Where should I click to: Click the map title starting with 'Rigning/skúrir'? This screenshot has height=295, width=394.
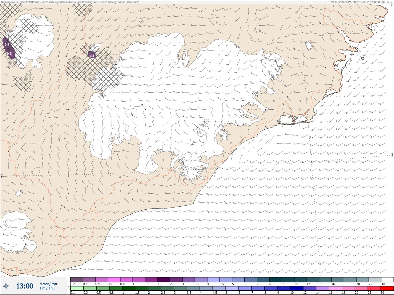point(70,2)
